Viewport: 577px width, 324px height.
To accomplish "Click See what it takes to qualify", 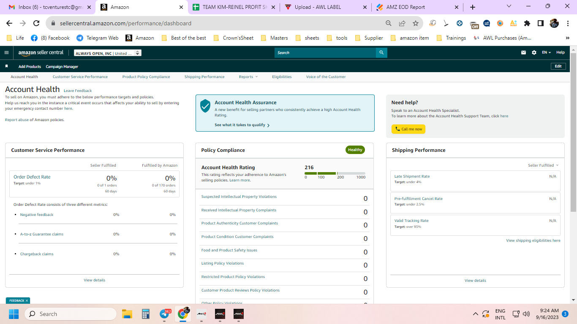I will coord(242,125).
